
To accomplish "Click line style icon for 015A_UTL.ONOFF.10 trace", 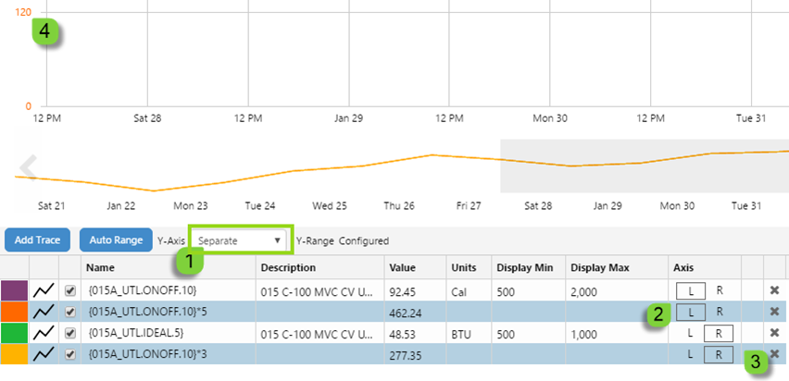I will click(x=43, y=290).
